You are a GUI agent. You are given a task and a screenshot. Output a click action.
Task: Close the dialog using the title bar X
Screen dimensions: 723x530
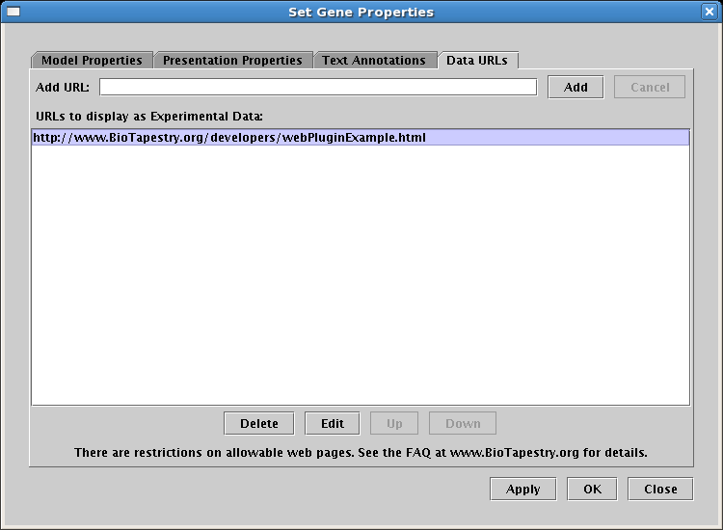click(709, 12)
